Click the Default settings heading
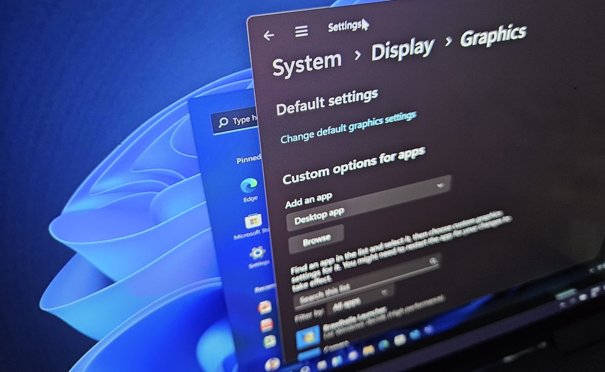Viewport: 605px width, 372px height. pos(327,102)
